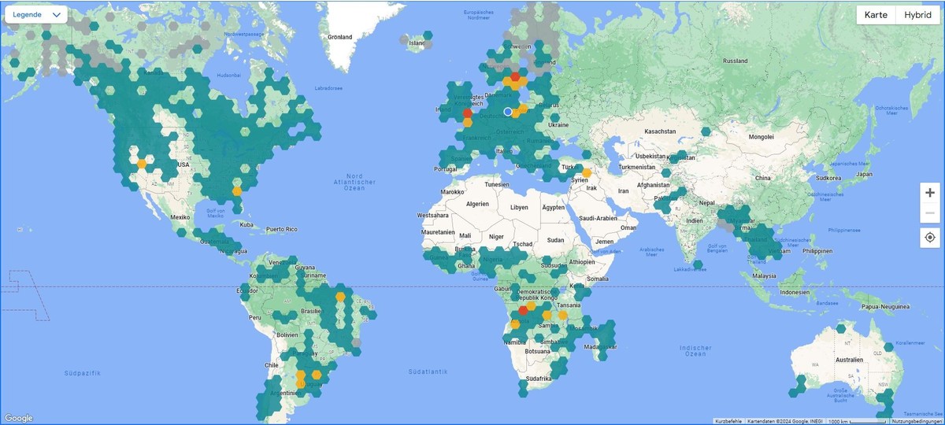Select the red hexagon near Denmark and Sweden
Image resolution: width=945 pixels, height=425 pixels.
[x=515, y=76]
